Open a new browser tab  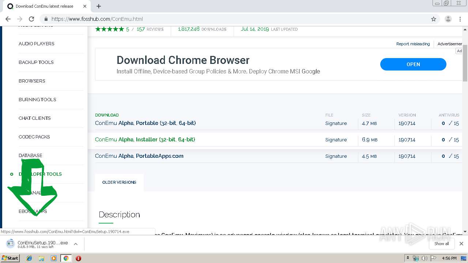pos(99,6)
